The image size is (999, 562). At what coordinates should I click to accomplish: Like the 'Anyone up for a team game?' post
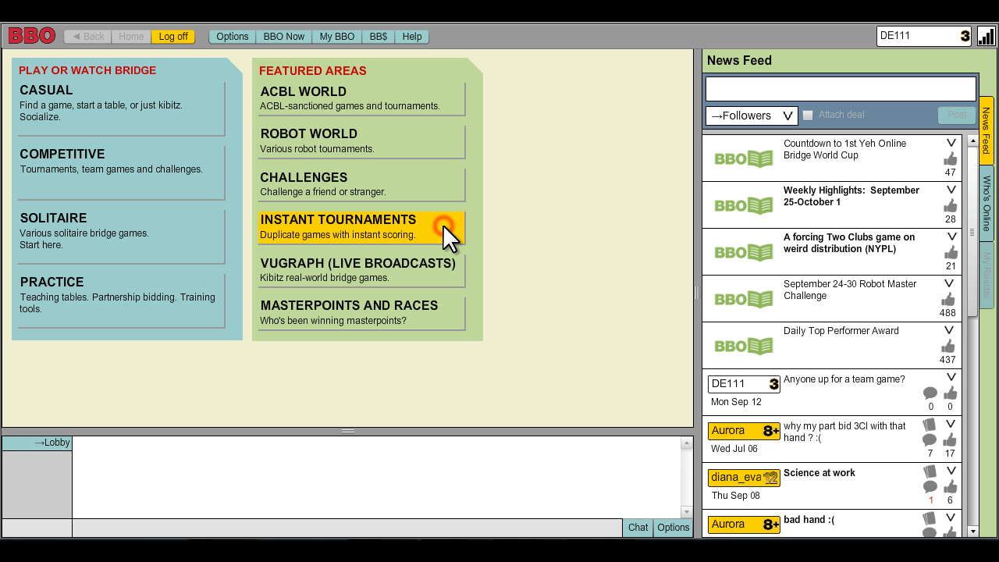tap(950, 393)
